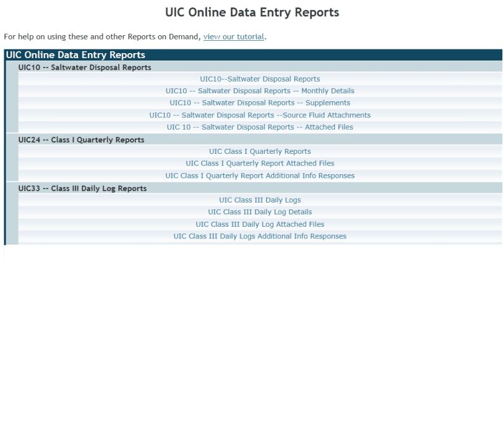504x446 pixels.
Task: Open Class I Quarterly Report Additional Info Responses
Action: 260,175
